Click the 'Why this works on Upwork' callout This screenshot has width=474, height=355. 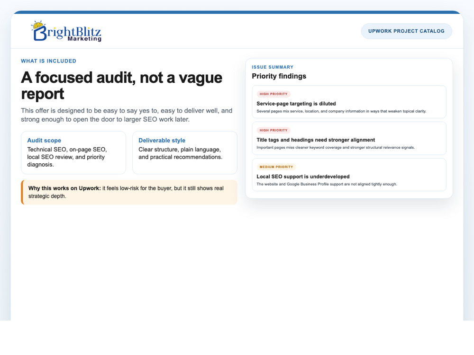(x=129, y=192)
